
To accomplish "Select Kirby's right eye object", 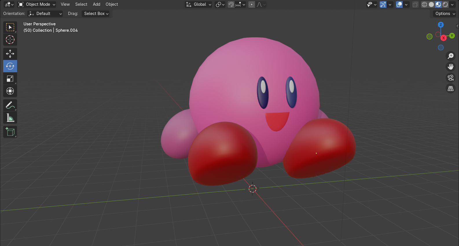I will 263,92.
